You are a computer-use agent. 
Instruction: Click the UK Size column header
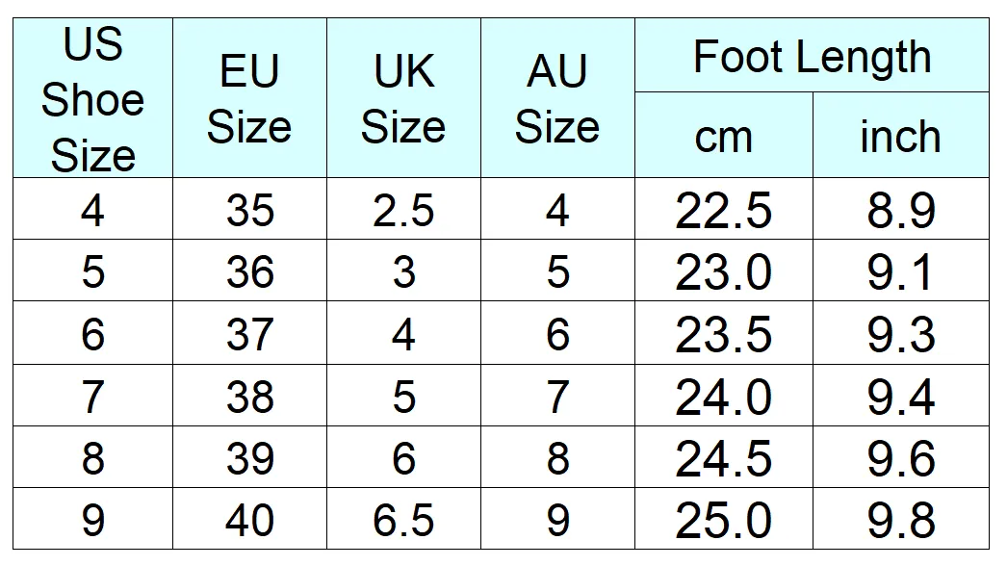404,97
